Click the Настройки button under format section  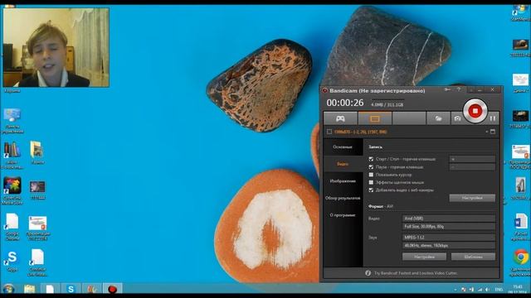click(424, 257)
